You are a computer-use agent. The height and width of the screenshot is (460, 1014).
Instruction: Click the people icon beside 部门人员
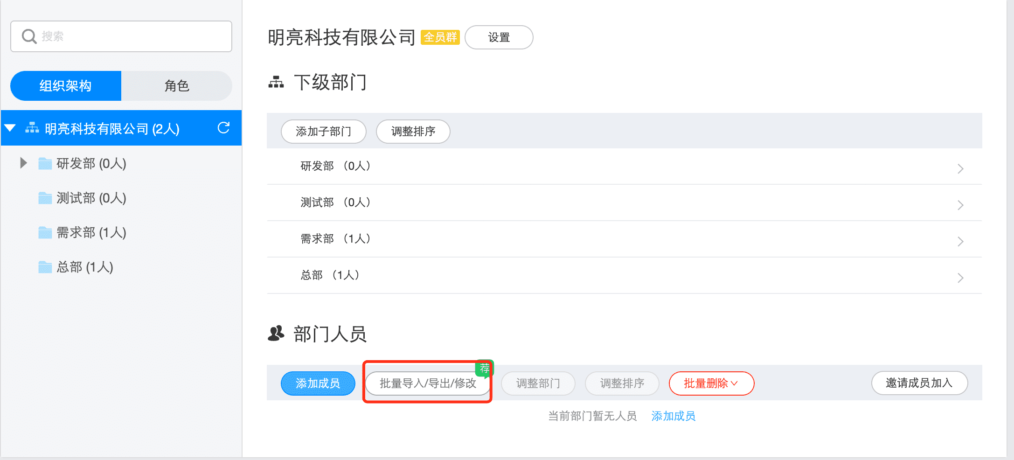click(276, 334)
